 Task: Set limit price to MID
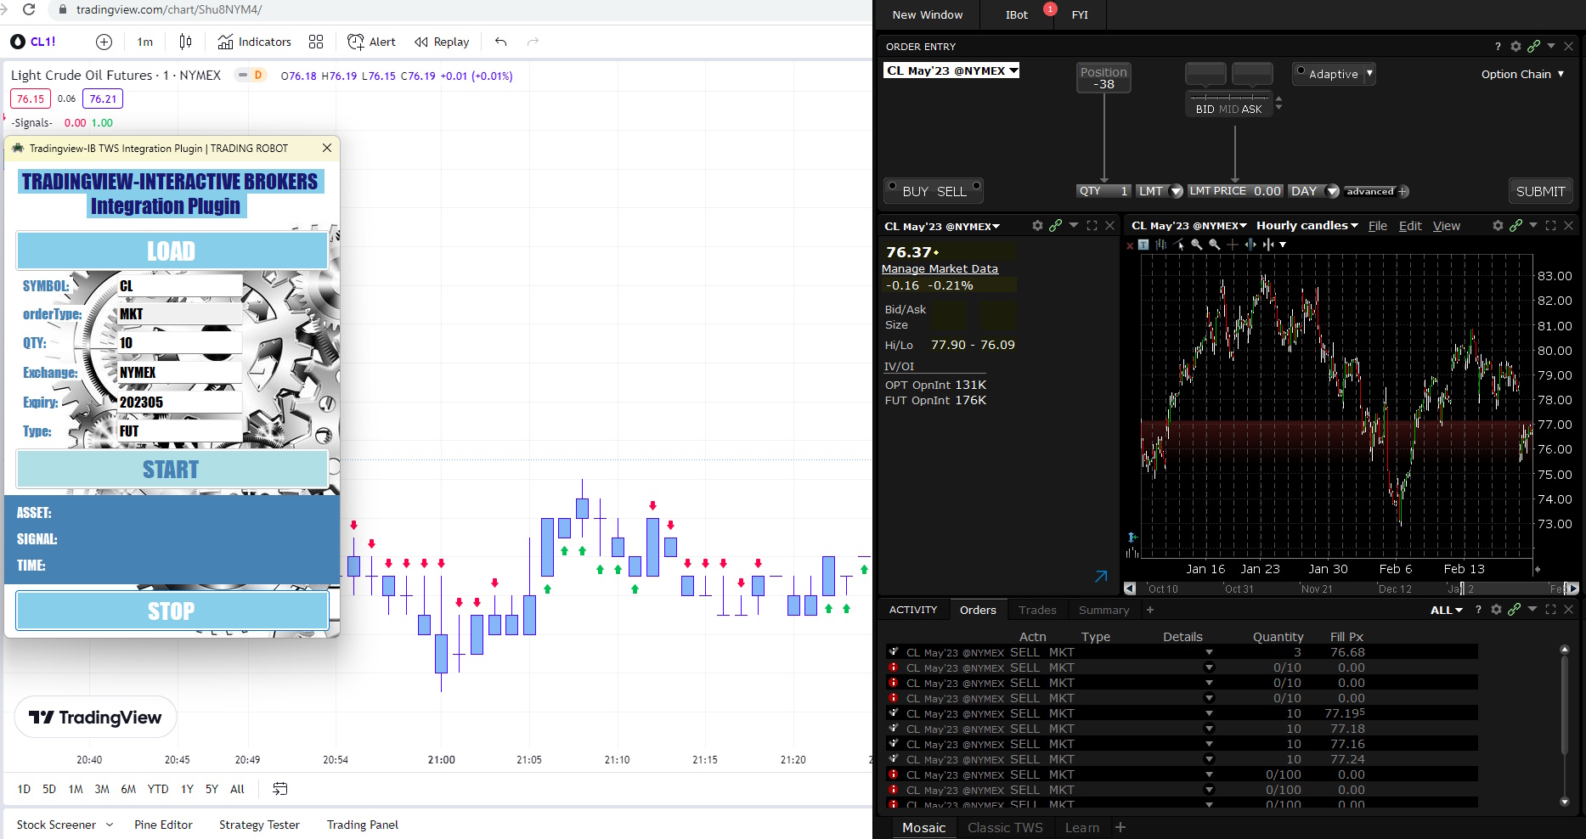(x=1229, y=110)
